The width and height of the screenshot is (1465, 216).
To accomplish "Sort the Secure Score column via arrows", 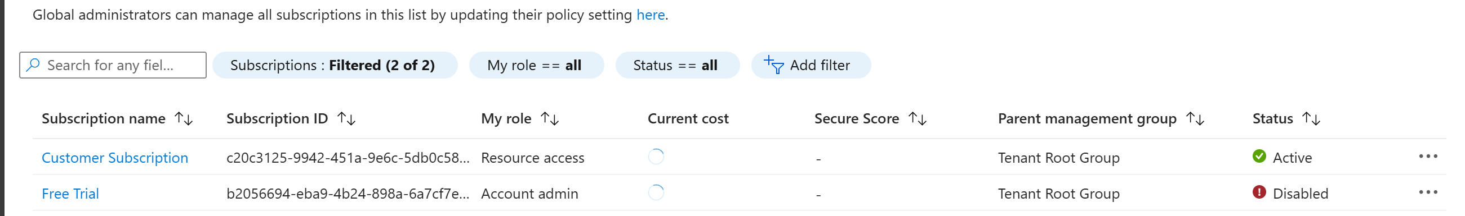I will click(x=918, y=118).
